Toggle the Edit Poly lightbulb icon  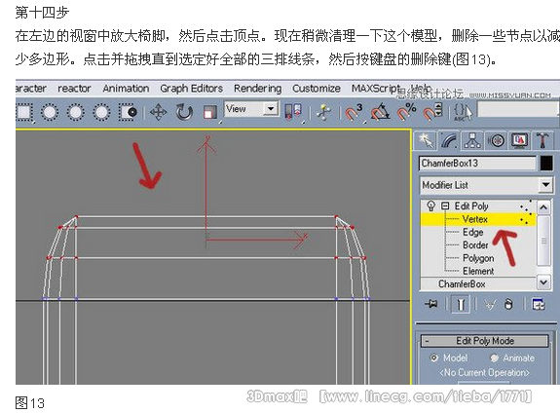(x=431, y=206)
